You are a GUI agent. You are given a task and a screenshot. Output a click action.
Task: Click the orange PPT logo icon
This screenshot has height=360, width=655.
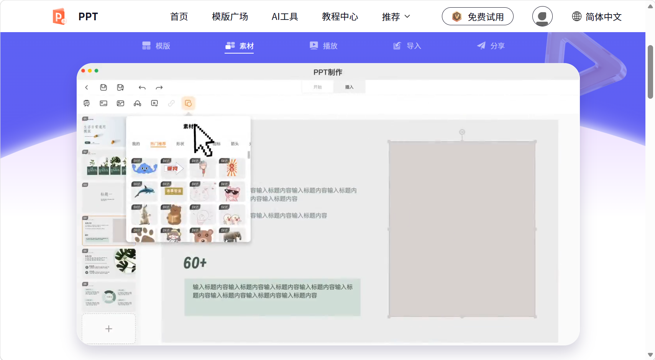59,16
